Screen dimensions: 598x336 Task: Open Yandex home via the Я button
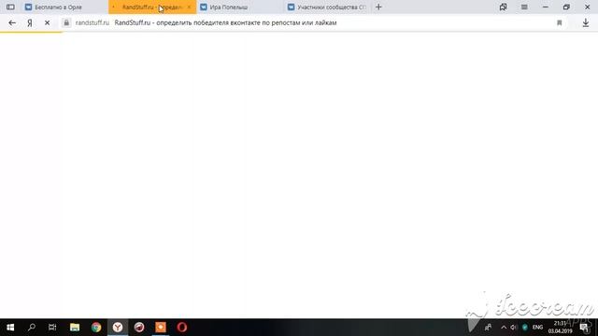[x=29, y=22]
